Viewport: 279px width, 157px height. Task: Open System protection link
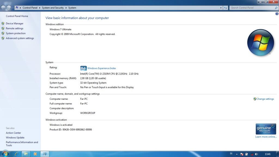[16, 33]
